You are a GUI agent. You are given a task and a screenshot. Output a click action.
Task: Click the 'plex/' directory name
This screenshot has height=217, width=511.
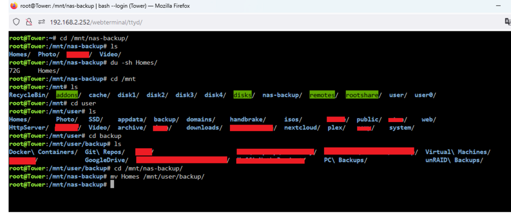[337, 128]
